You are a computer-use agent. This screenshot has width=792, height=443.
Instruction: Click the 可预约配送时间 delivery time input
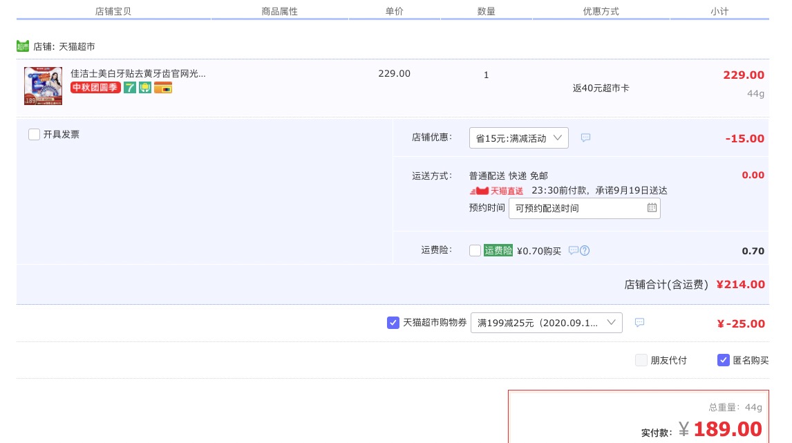pos(585,208)
